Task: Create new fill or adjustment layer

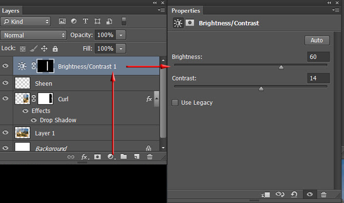Action: click(111, 157)
